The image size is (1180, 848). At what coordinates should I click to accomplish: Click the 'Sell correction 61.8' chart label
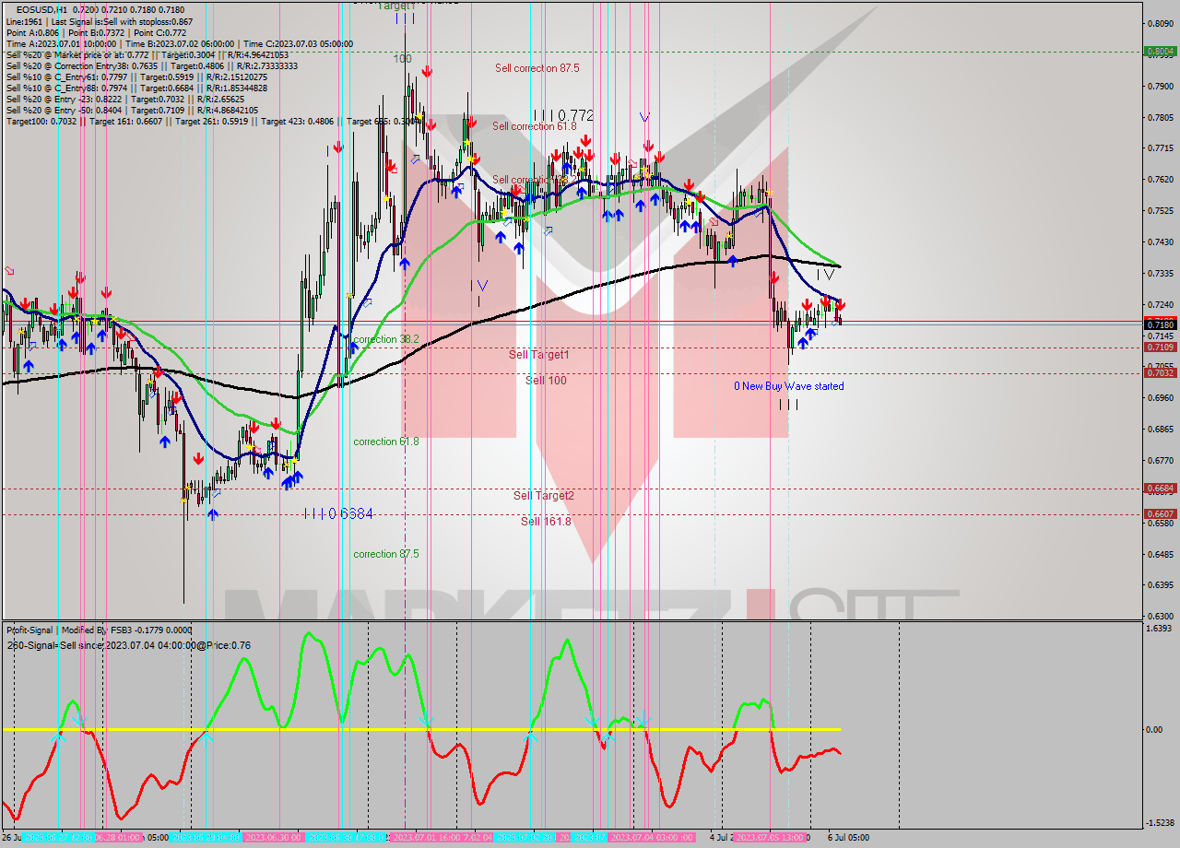(x=534, y=126)
